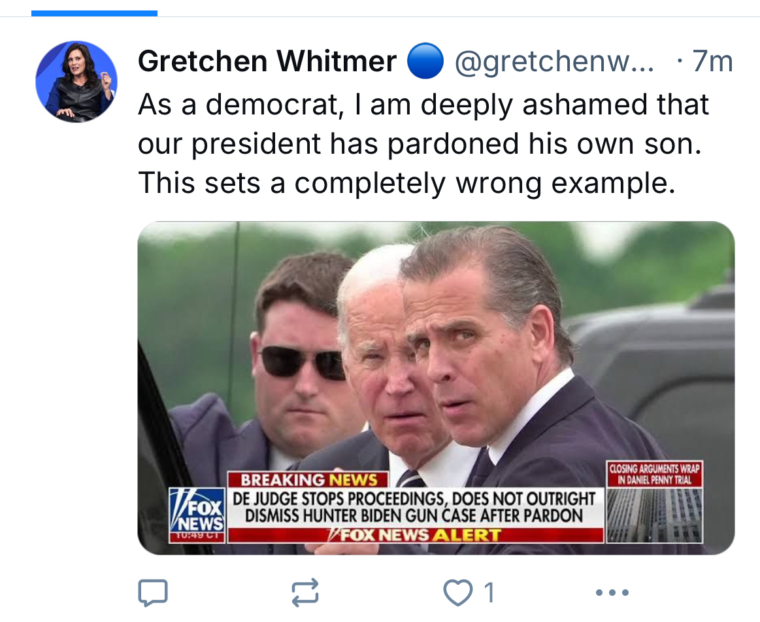
Task: Select the highlighted blue tab indicator at top
Action: [94, 13]
